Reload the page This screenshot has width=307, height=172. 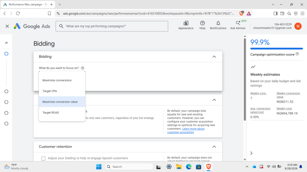tap(18, 14)
